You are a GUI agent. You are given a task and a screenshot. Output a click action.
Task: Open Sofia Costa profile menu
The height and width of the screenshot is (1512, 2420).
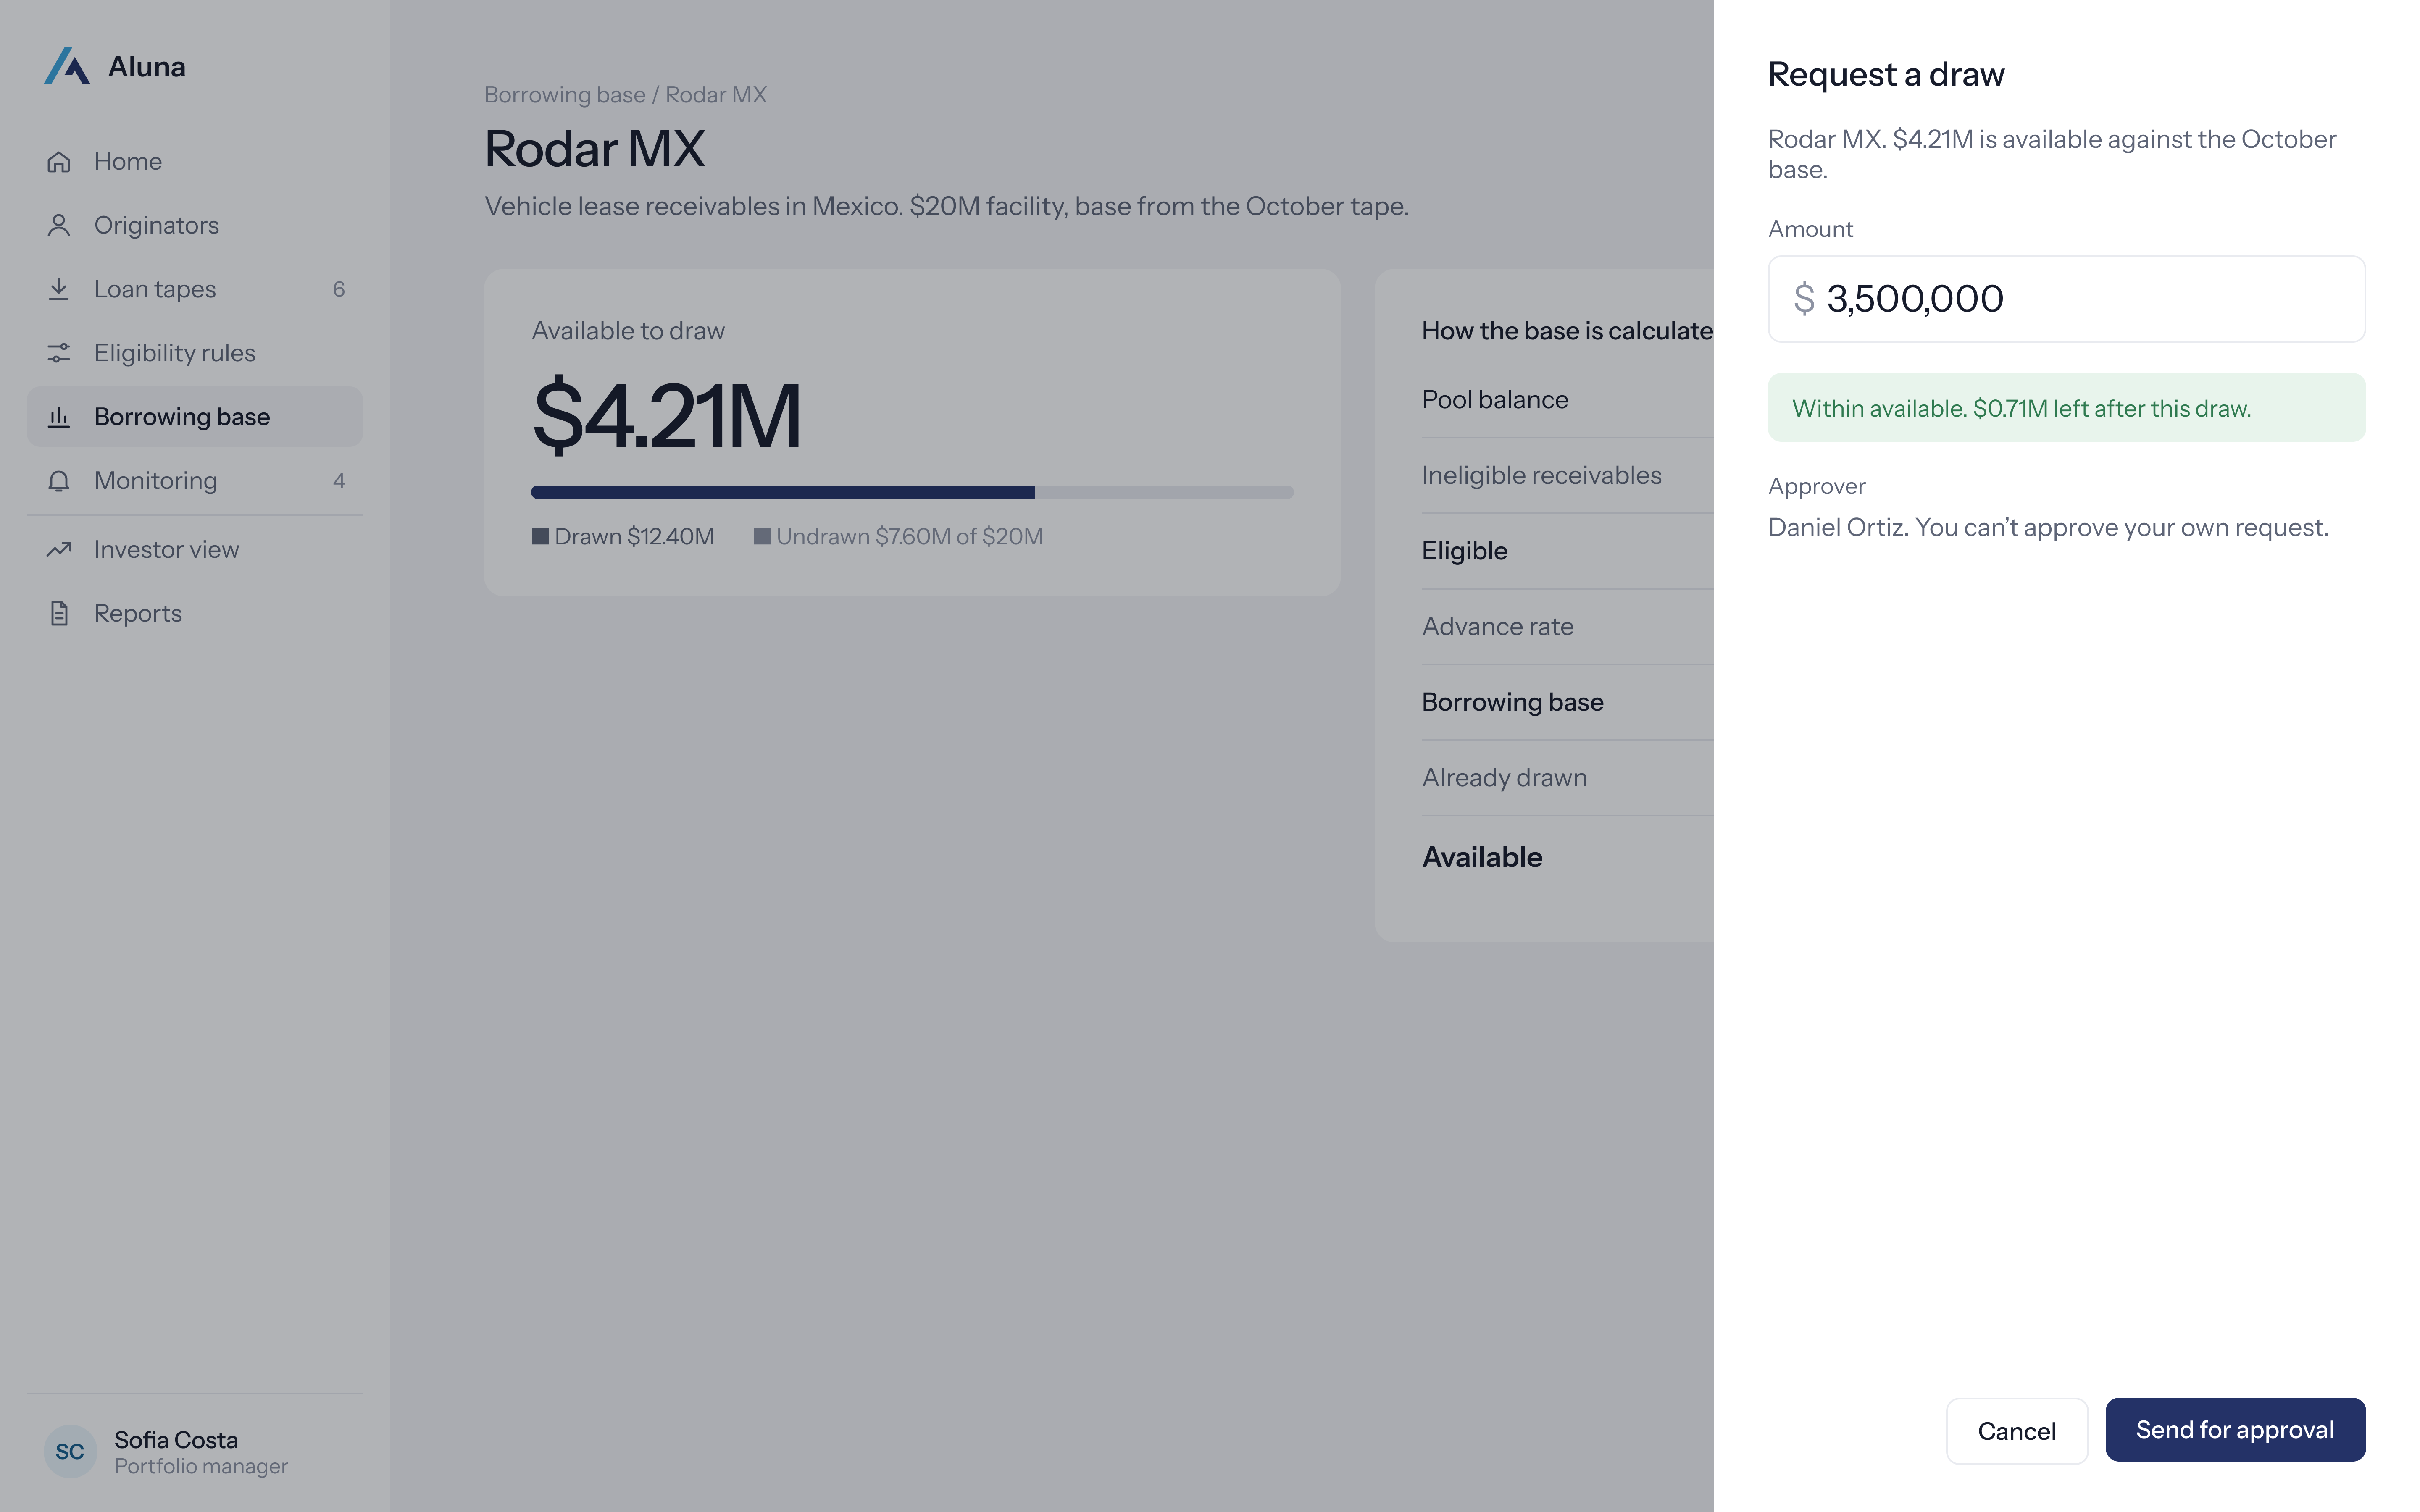(x=195, y=1452)
